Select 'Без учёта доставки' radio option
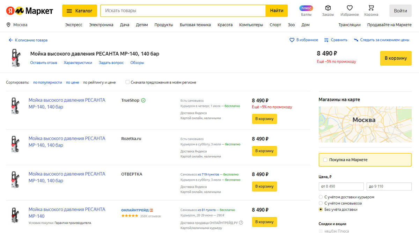 click(321, 210)
